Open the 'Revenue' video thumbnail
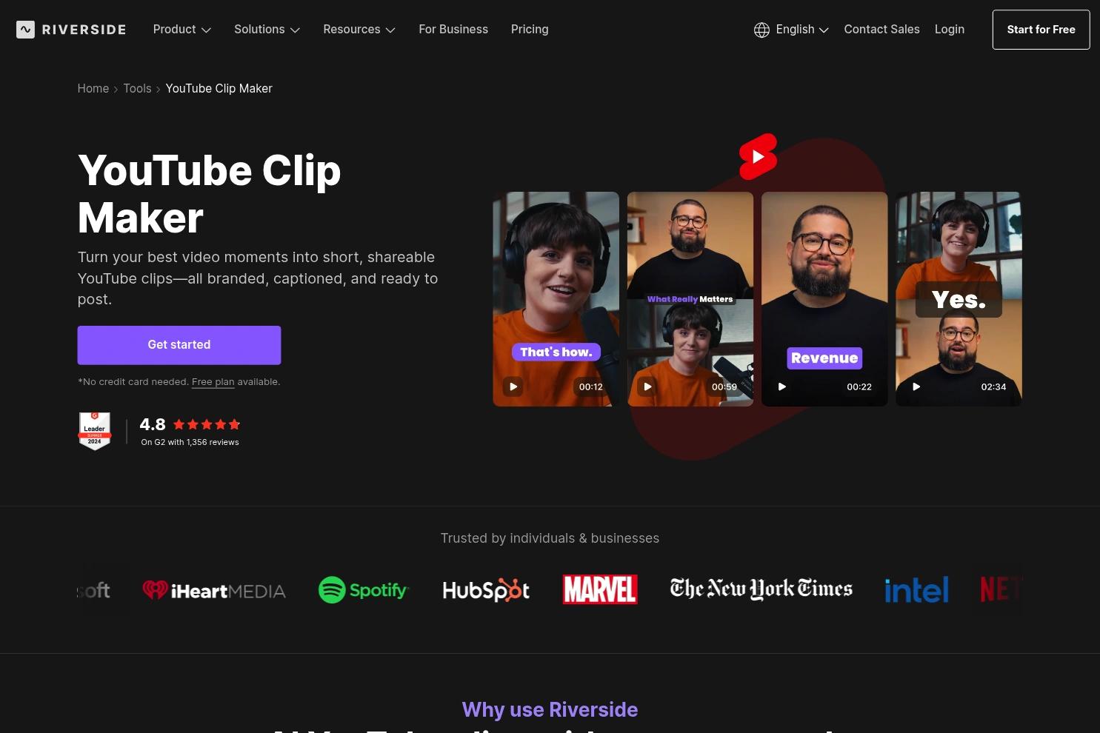 pyautogui.click(x=824, y=299)
